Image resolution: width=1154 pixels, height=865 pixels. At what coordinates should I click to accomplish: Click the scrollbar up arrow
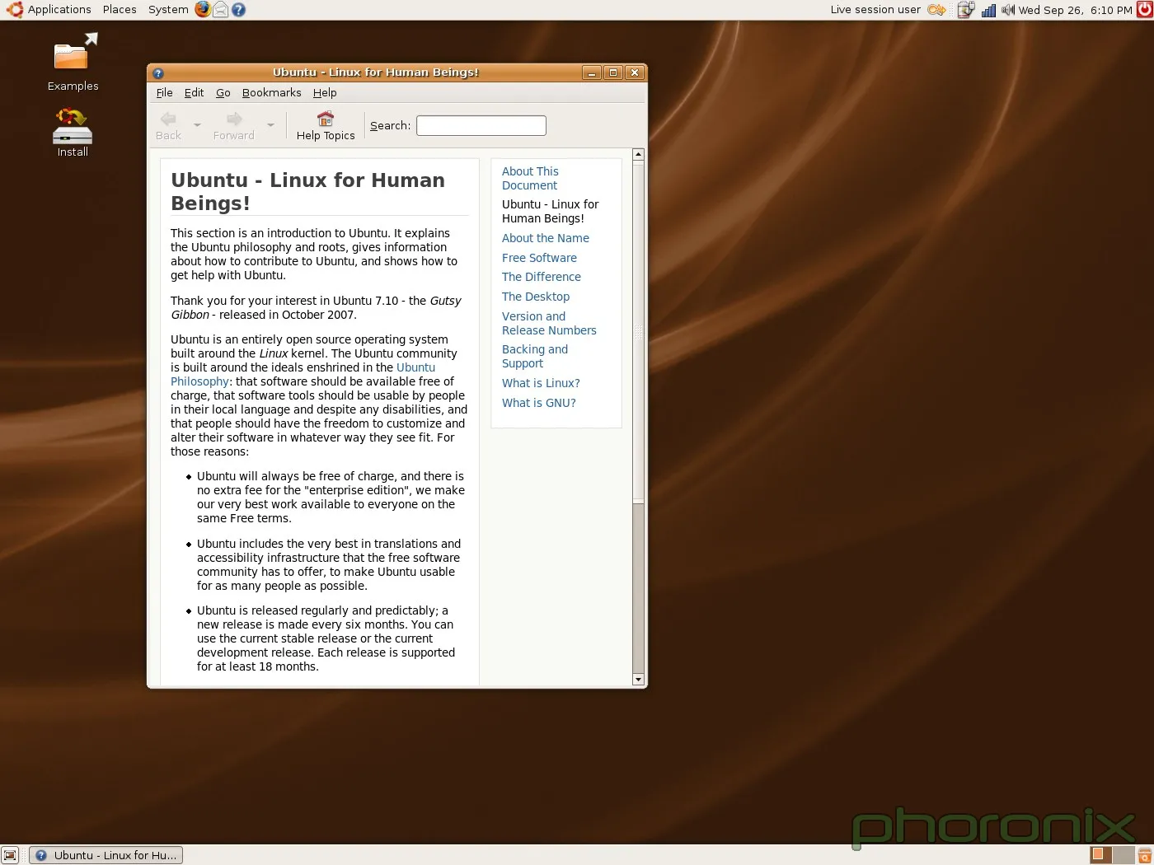pyautogui.click(x=638, y=154)
